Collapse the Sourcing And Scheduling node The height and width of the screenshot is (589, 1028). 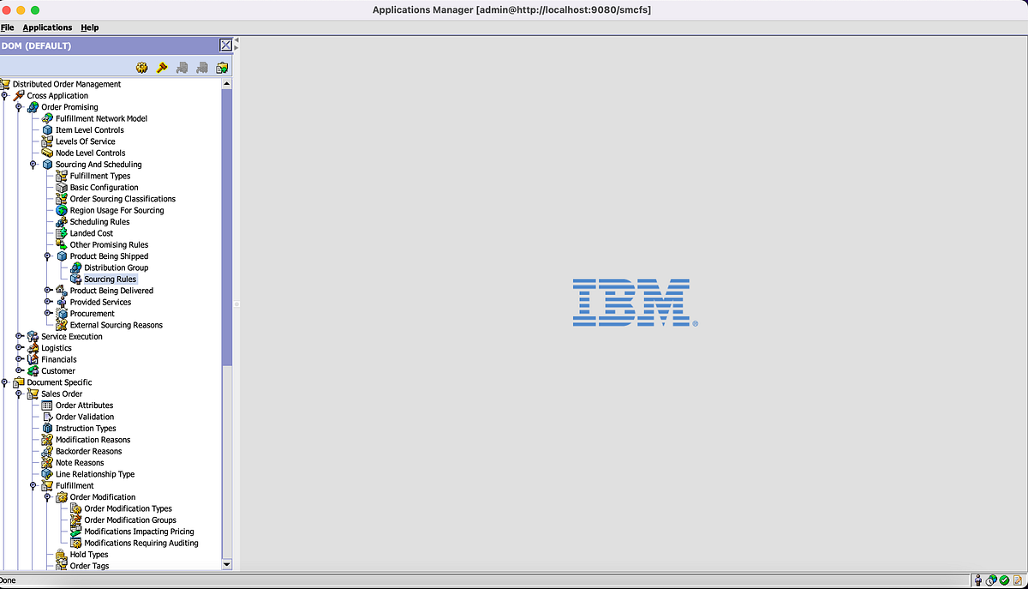click(x=33, y=164)
